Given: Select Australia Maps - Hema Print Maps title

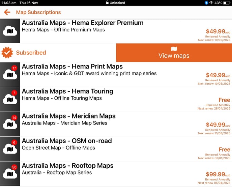Looking at the screenshot, I should pos(72,66).
